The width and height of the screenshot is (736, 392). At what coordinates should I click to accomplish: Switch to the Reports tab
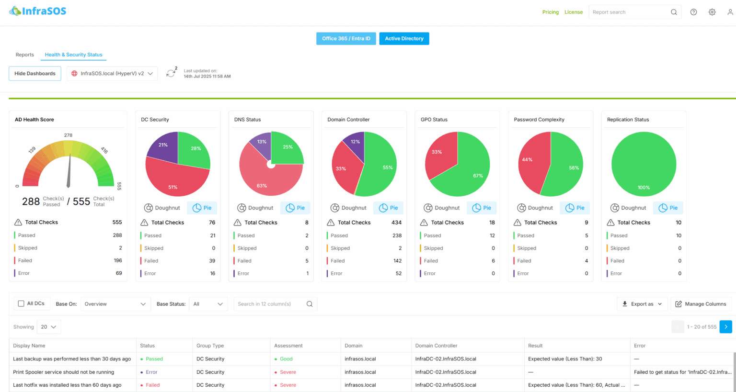pyautogui.click(x=24, y=55)
